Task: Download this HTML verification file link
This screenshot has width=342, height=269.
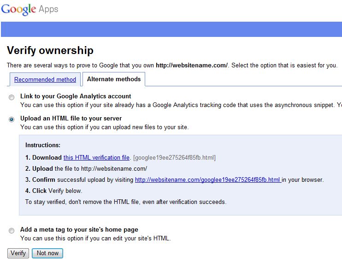Action: (x=96, y=158)
